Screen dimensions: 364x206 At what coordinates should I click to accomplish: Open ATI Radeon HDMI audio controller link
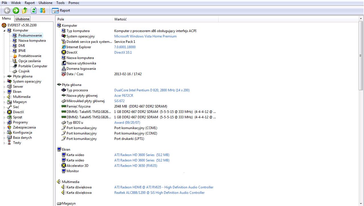(164, 187)
